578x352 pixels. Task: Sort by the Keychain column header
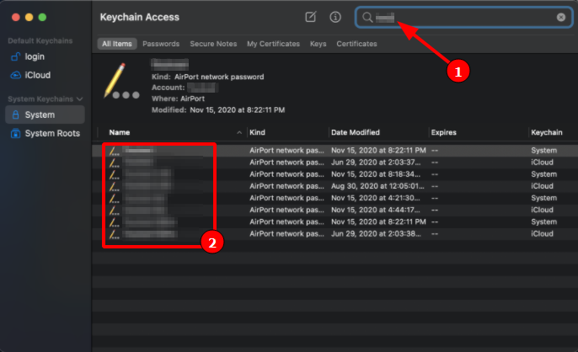point(547,132)
